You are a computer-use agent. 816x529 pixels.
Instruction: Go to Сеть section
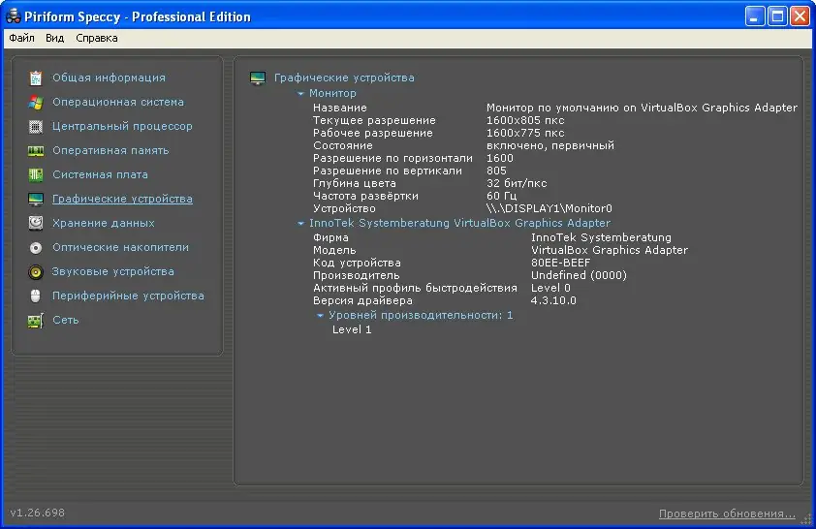pos(66,320)
